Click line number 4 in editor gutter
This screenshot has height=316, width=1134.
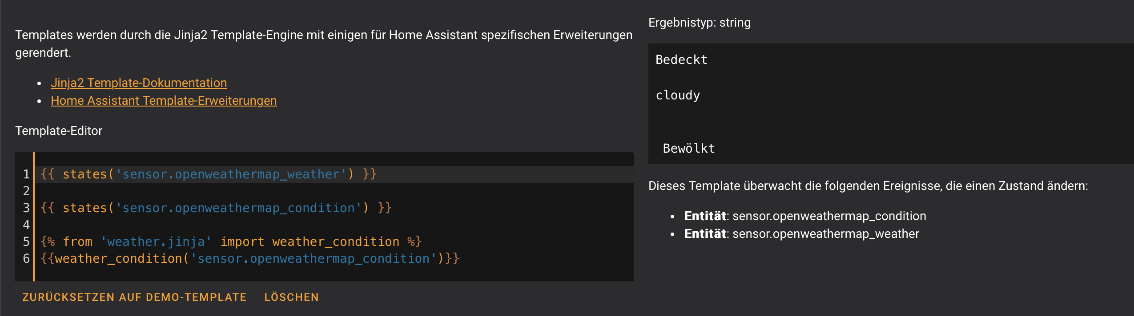coord(26,225)
